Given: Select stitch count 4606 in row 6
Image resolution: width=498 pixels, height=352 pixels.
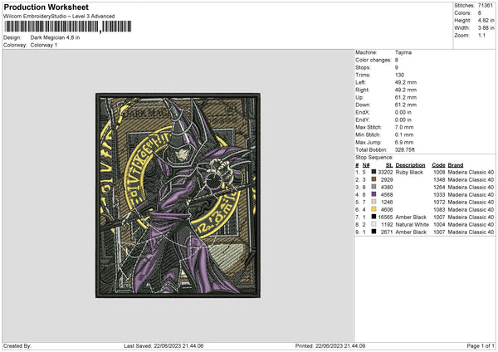Looking at the screenshot, I should (x=387, y=210).
